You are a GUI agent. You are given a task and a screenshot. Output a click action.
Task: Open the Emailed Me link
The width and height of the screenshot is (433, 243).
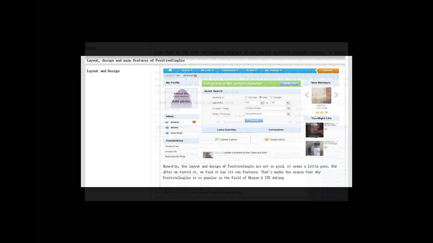[x=171, y=152]
